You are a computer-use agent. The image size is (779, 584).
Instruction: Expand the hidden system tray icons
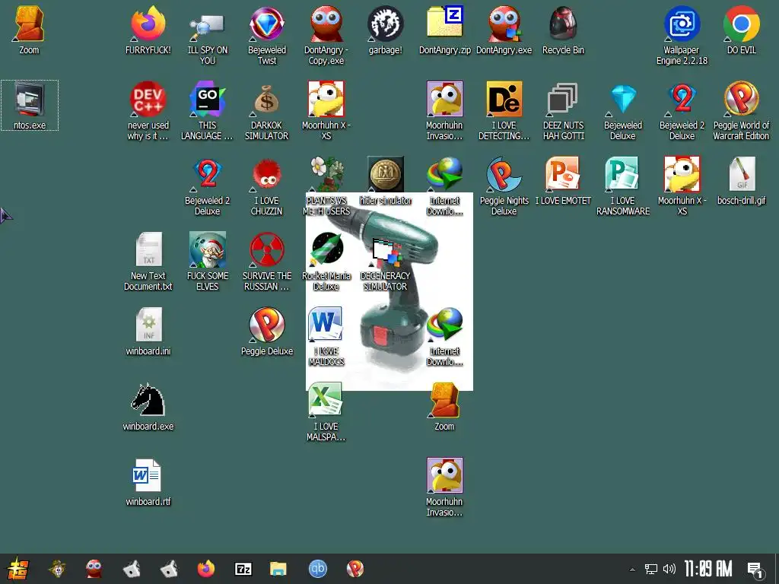(x=632, y=570)
